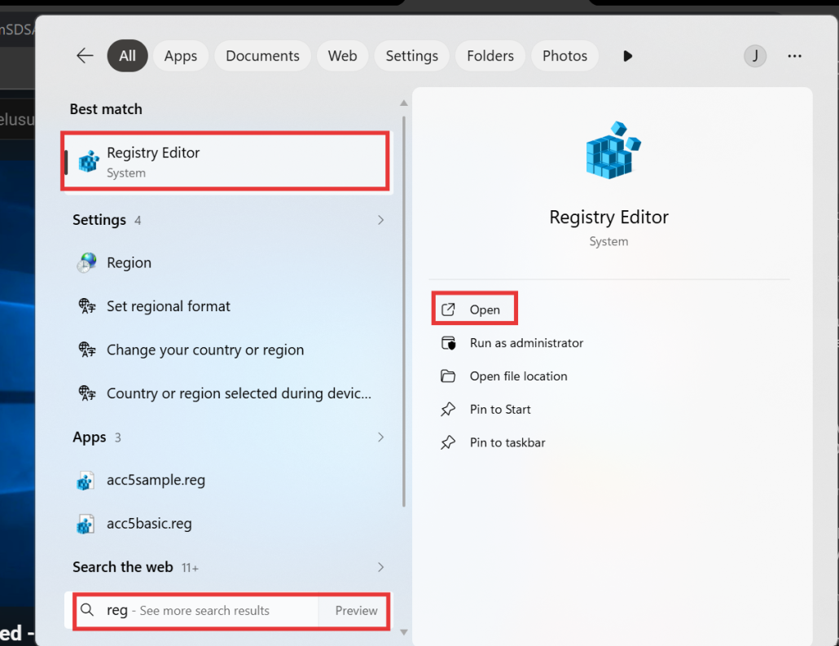The height and width of the screenshot is (646, 839).
Task: Choose Open file location
Action: point(518,376)
